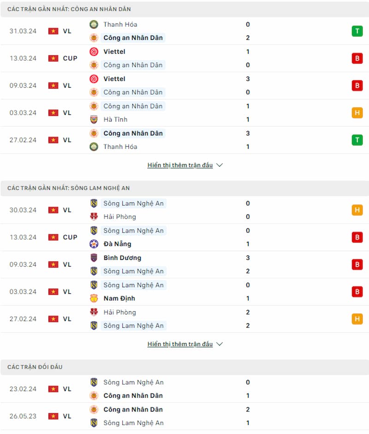The height and width of the screenshot is (434, 369).
Task: Click chevron arrow beside second Hiển thị thêm trận đấu
Action: [220, 344]
